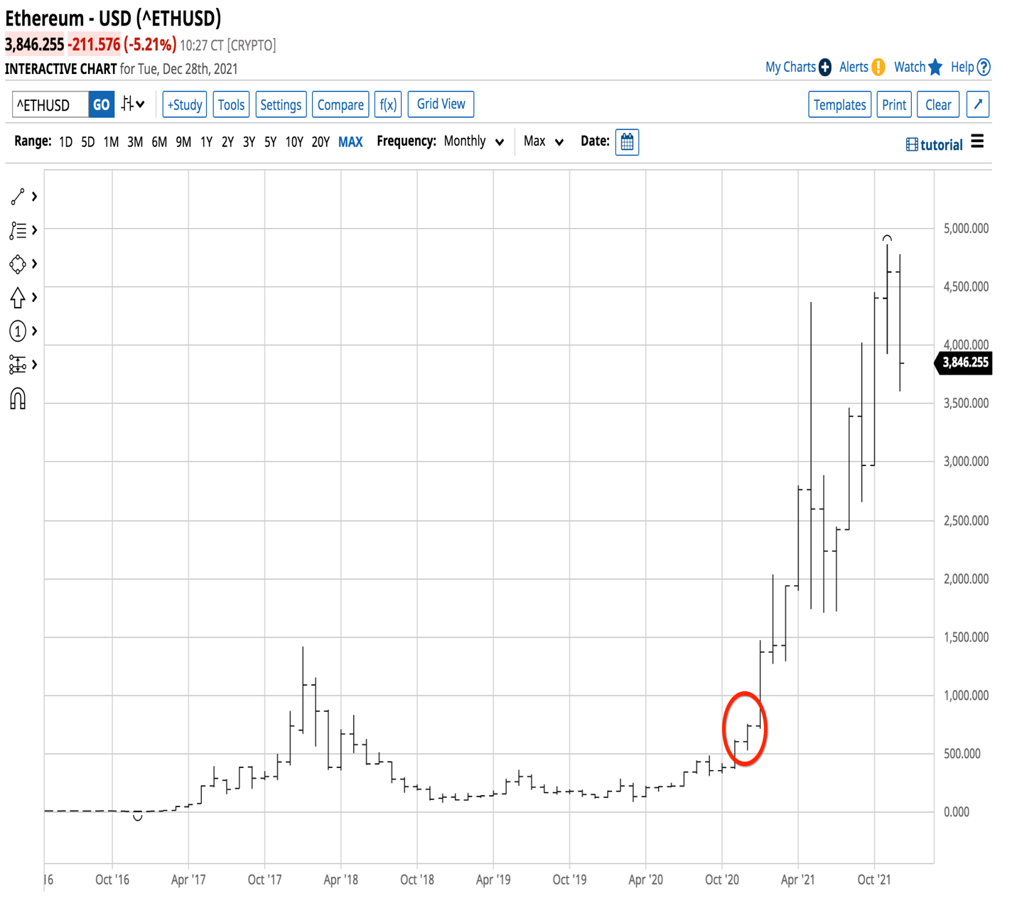Click the Print button
Screen dimensions: 1017x913
click(x=894, y=104)
